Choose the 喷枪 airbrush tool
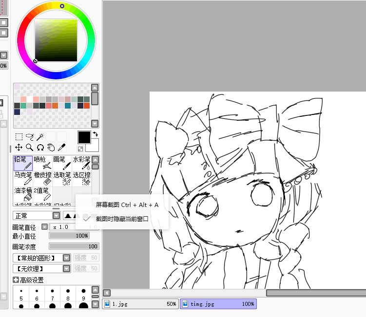 click(x=42, y=163)
